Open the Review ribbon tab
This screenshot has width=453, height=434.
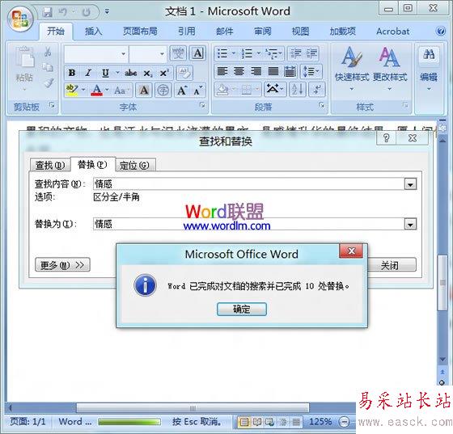tap(262, 32)
